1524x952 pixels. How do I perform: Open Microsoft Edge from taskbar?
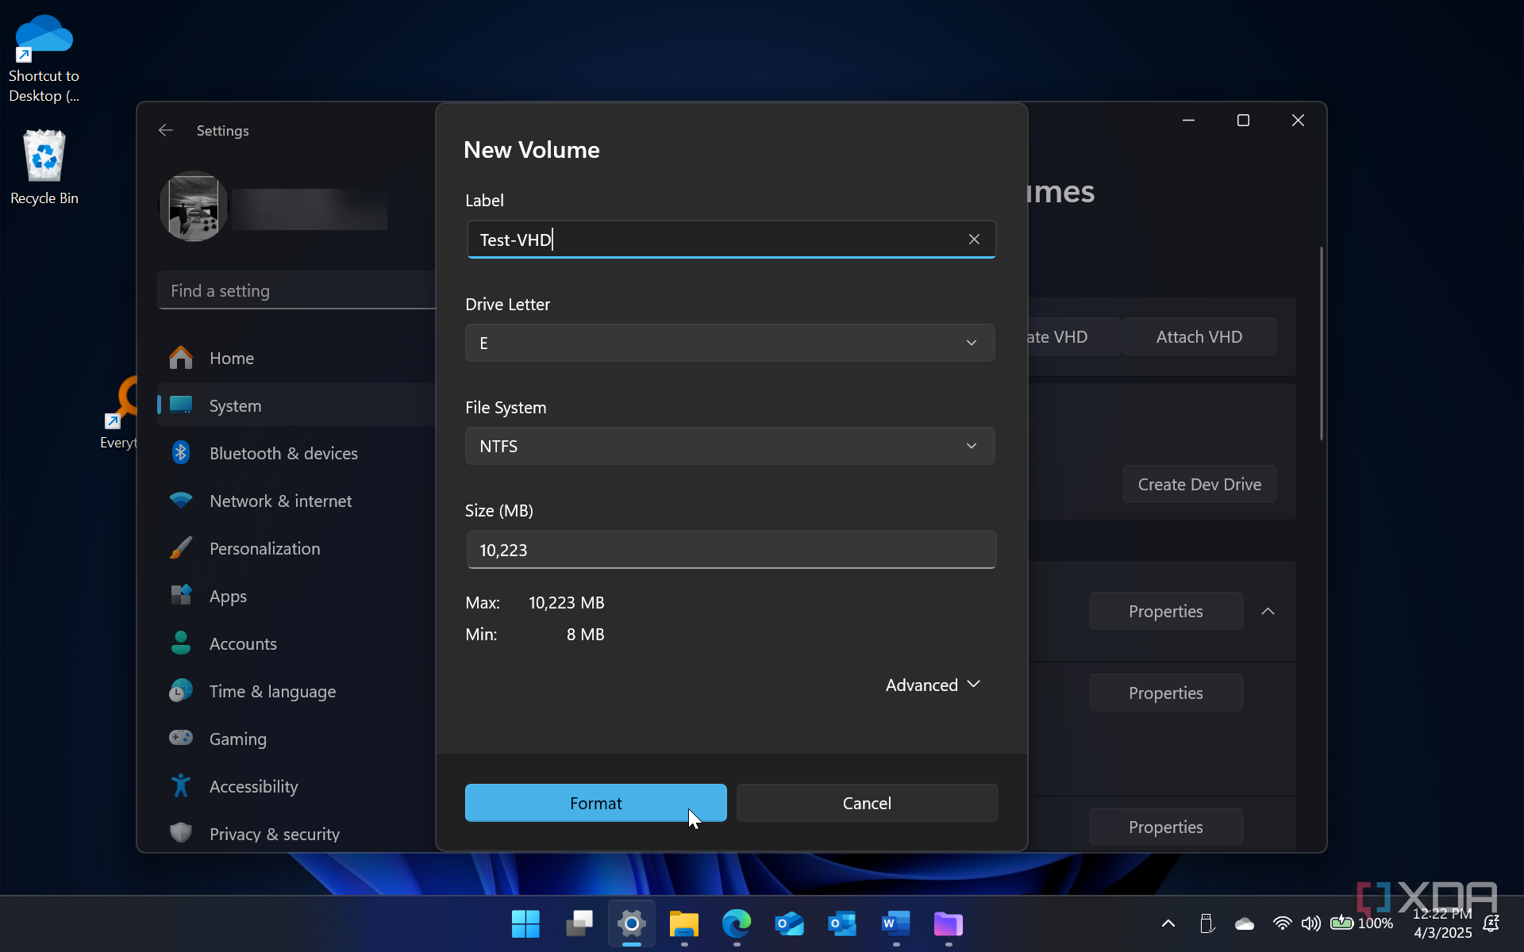coord(737,923)
